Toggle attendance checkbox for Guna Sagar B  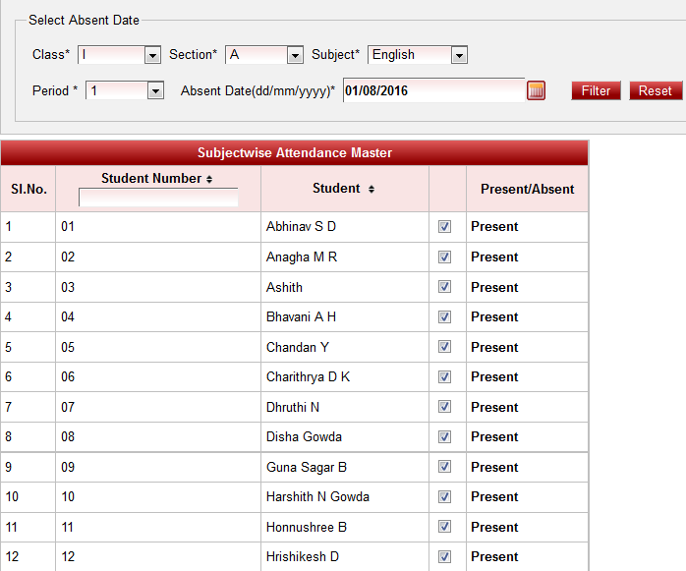coord(445,467)
